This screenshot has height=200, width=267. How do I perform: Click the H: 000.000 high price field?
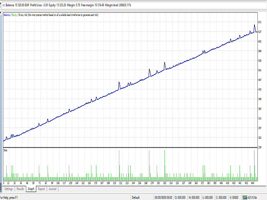[x=194, y=197]
